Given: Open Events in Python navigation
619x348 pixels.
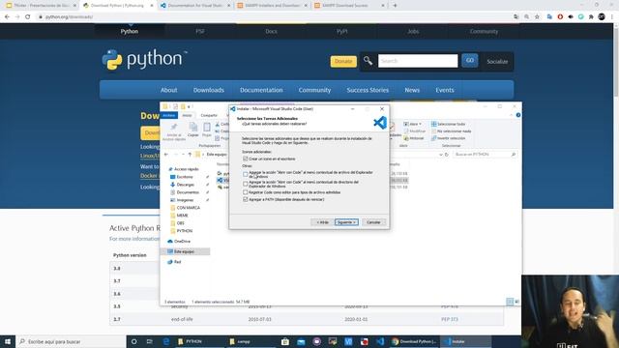Looking at the screenshot, I should click(x=445, y=90).
